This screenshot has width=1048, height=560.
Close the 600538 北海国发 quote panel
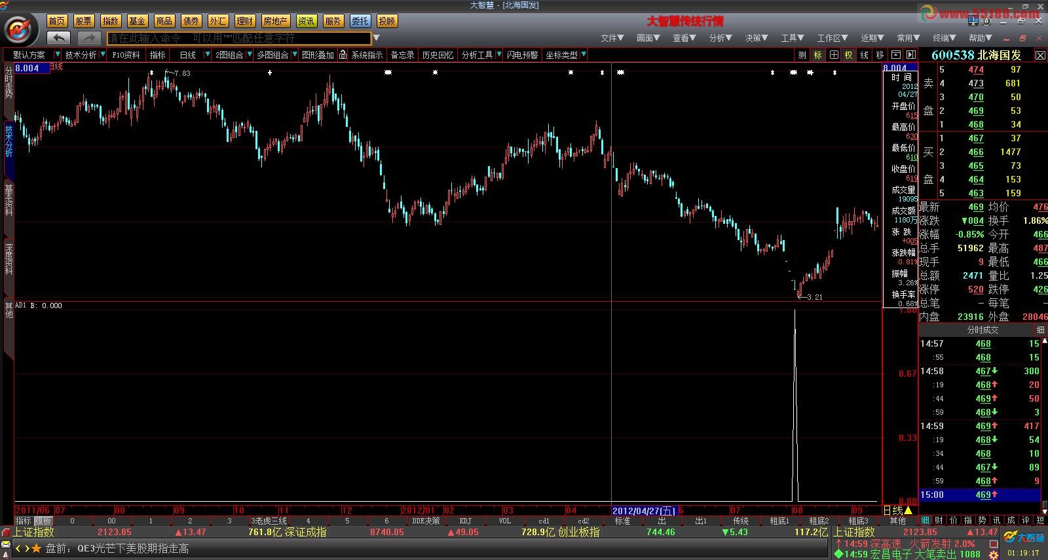pyautogui.click(x=1040, y=55)
